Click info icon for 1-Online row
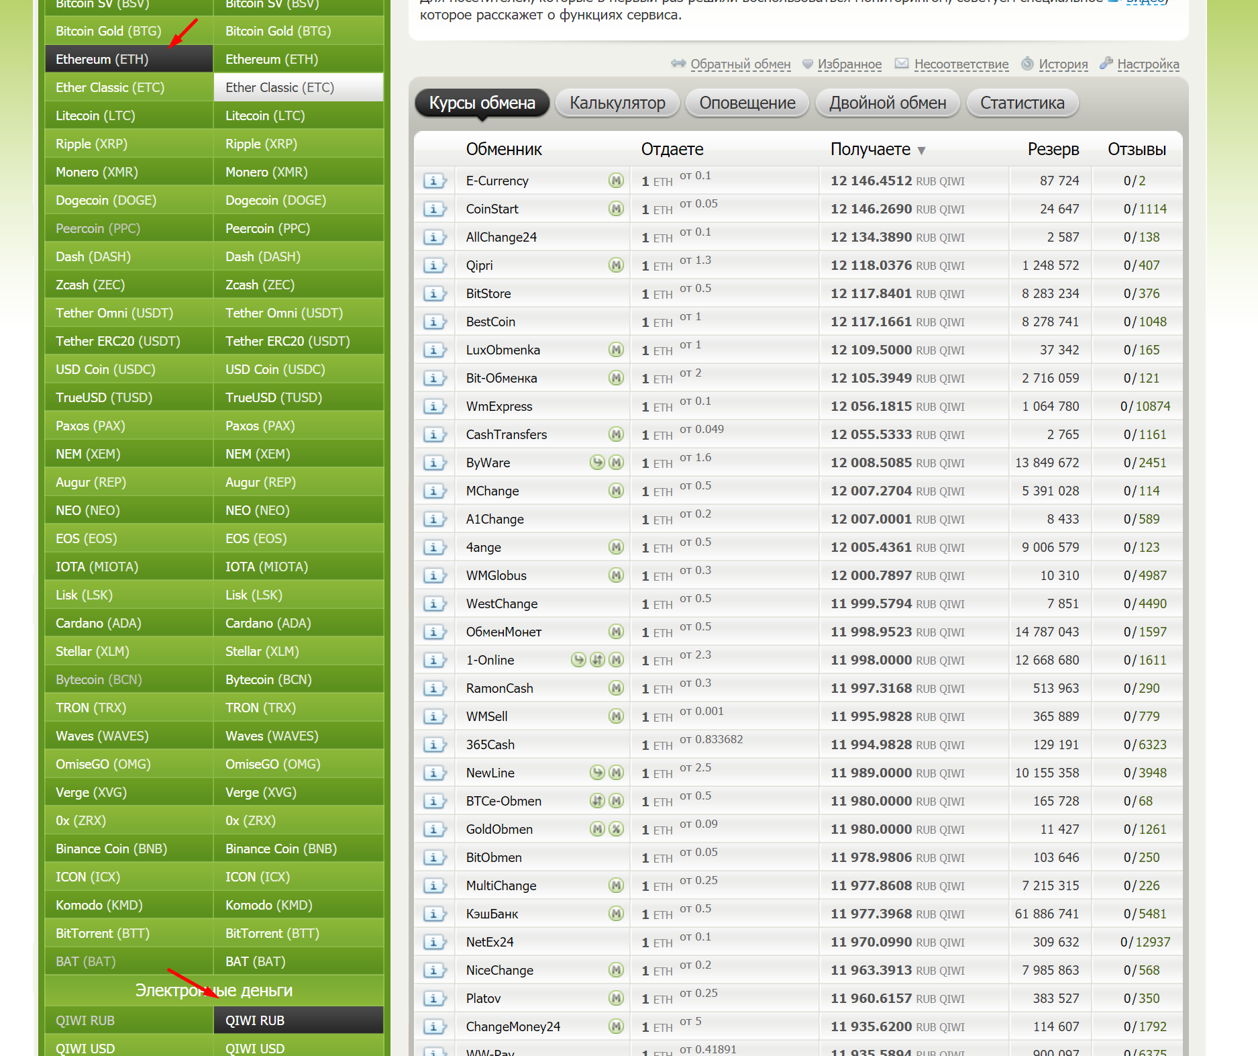 click(x=434, y=661)
